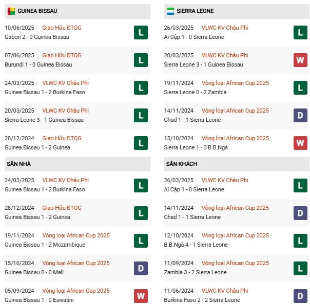Open VLWC KV Châu Phi link dated 11/06/2024
This screenshot has height=306, width=310.
[224, 291]
